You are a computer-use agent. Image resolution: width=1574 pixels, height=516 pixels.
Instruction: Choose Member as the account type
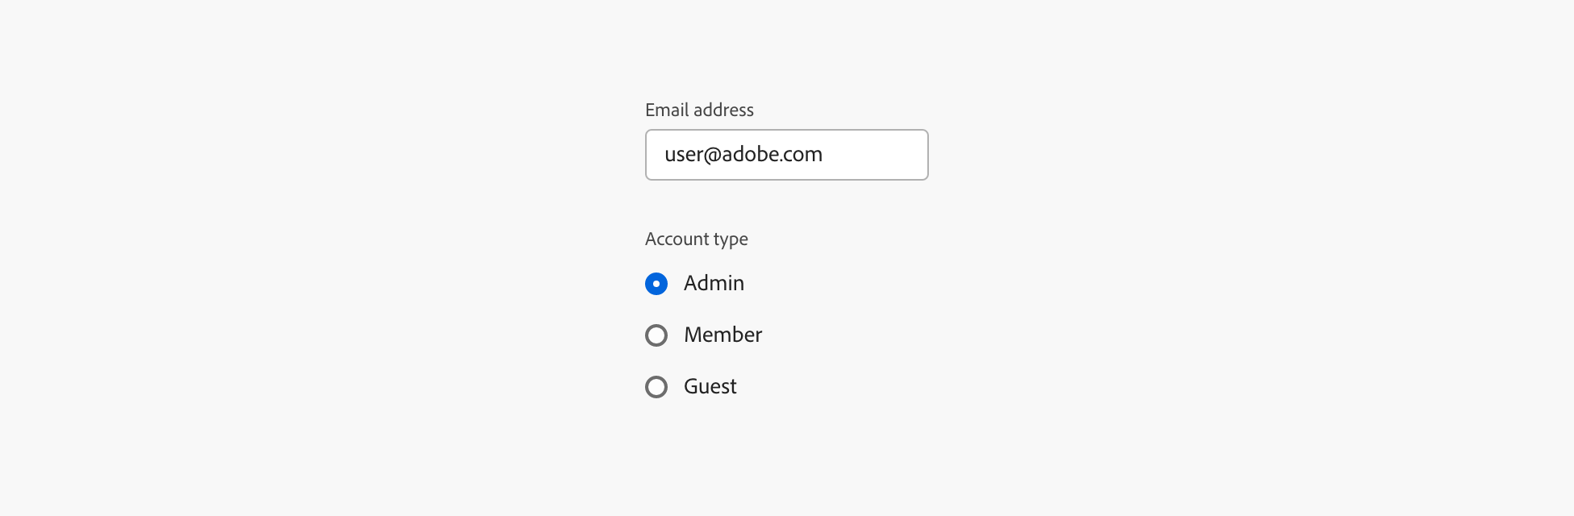coord(656,335)
